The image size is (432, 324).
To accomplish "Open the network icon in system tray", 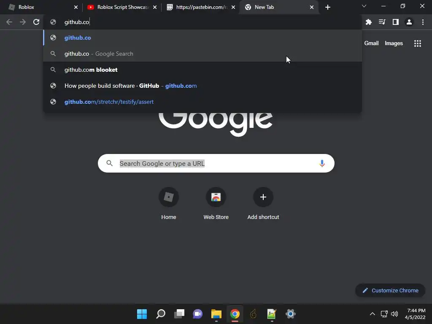I will coord(384,314).
